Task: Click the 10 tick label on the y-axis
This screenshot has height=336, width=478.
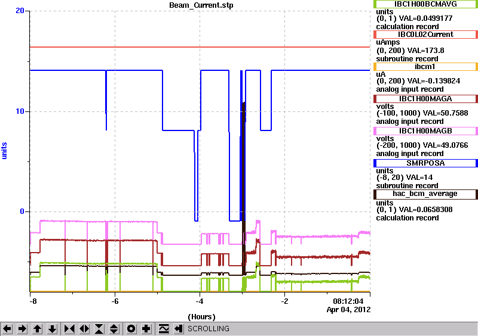Action: click(x=20, y=111)
